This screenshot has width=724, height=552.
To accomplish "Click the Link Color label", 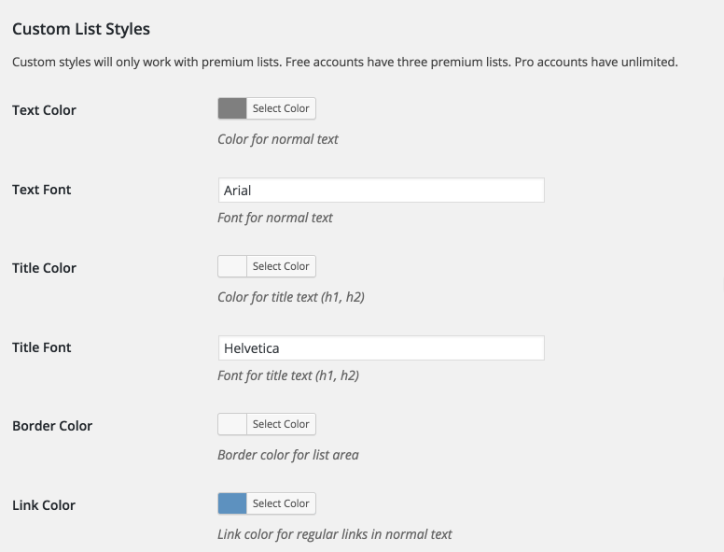I will tap(44, 505).
